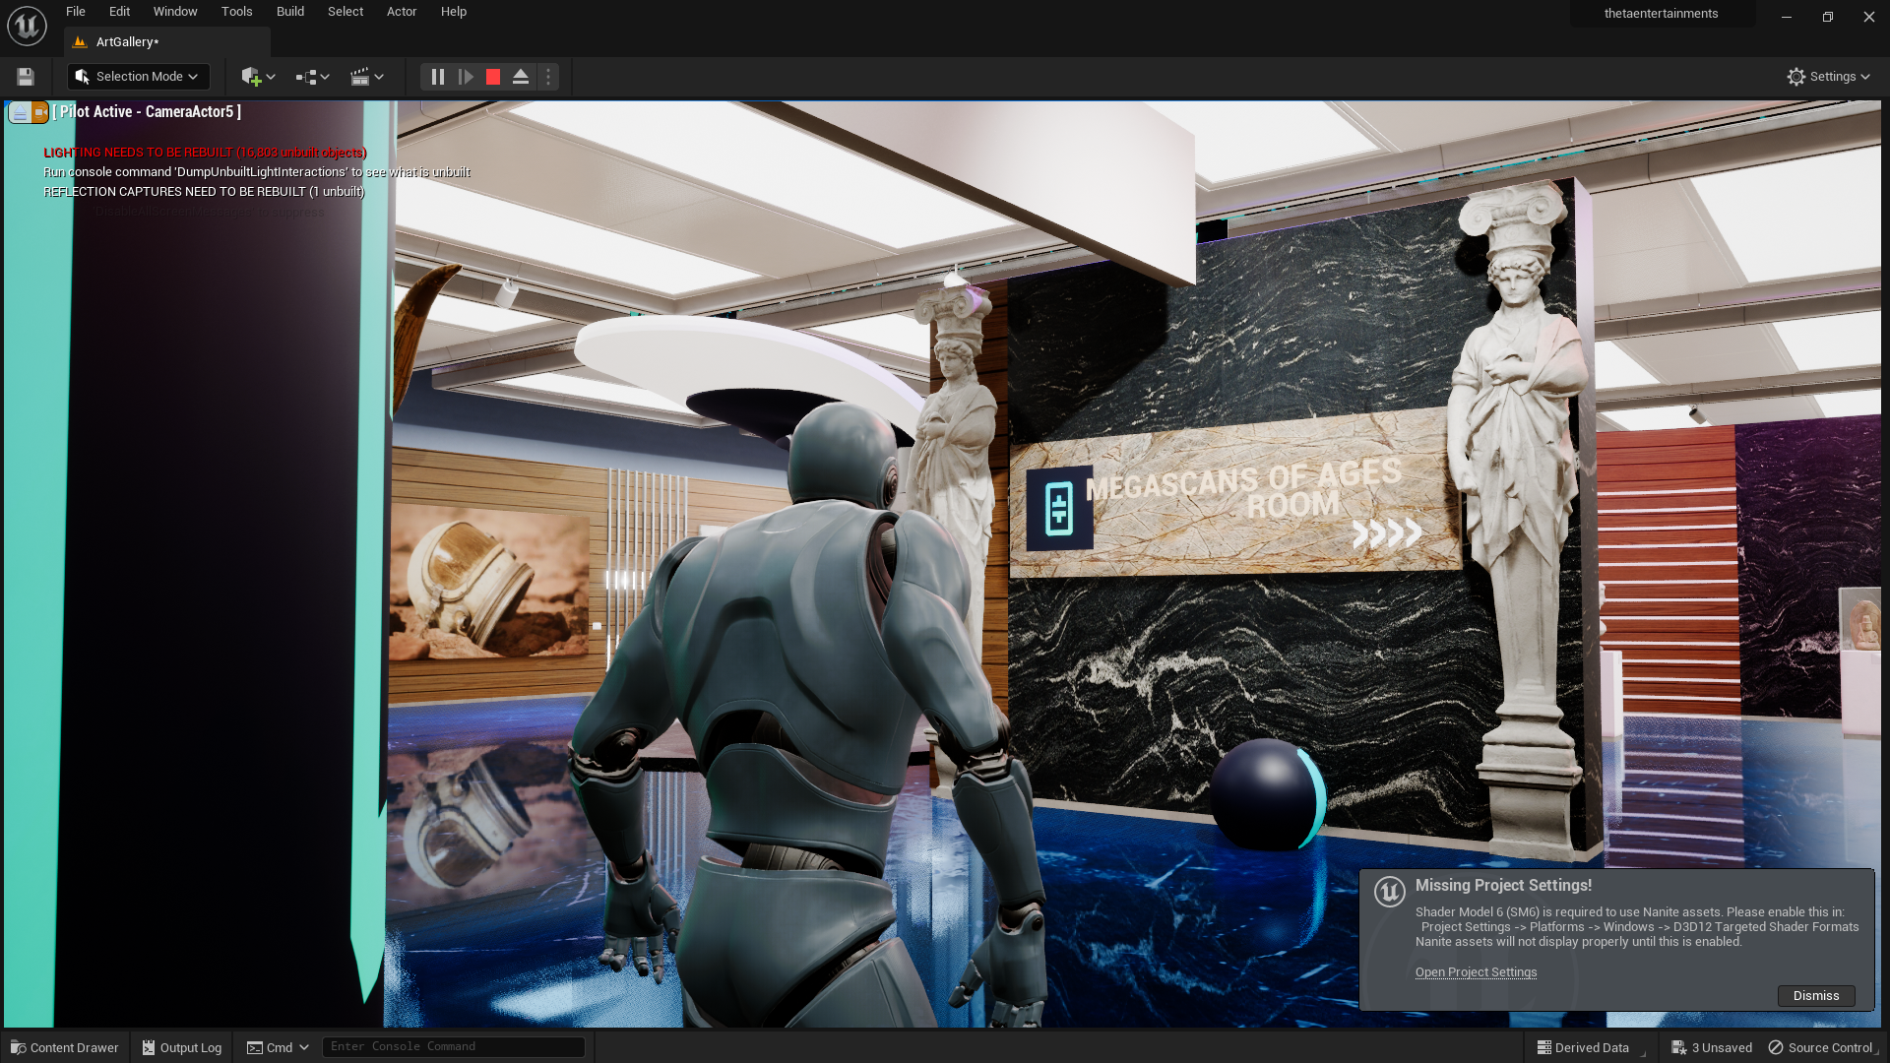The height and width of the screenshot is (1063, 1890).
Task: Eject from the player controller
Action: 521,77
